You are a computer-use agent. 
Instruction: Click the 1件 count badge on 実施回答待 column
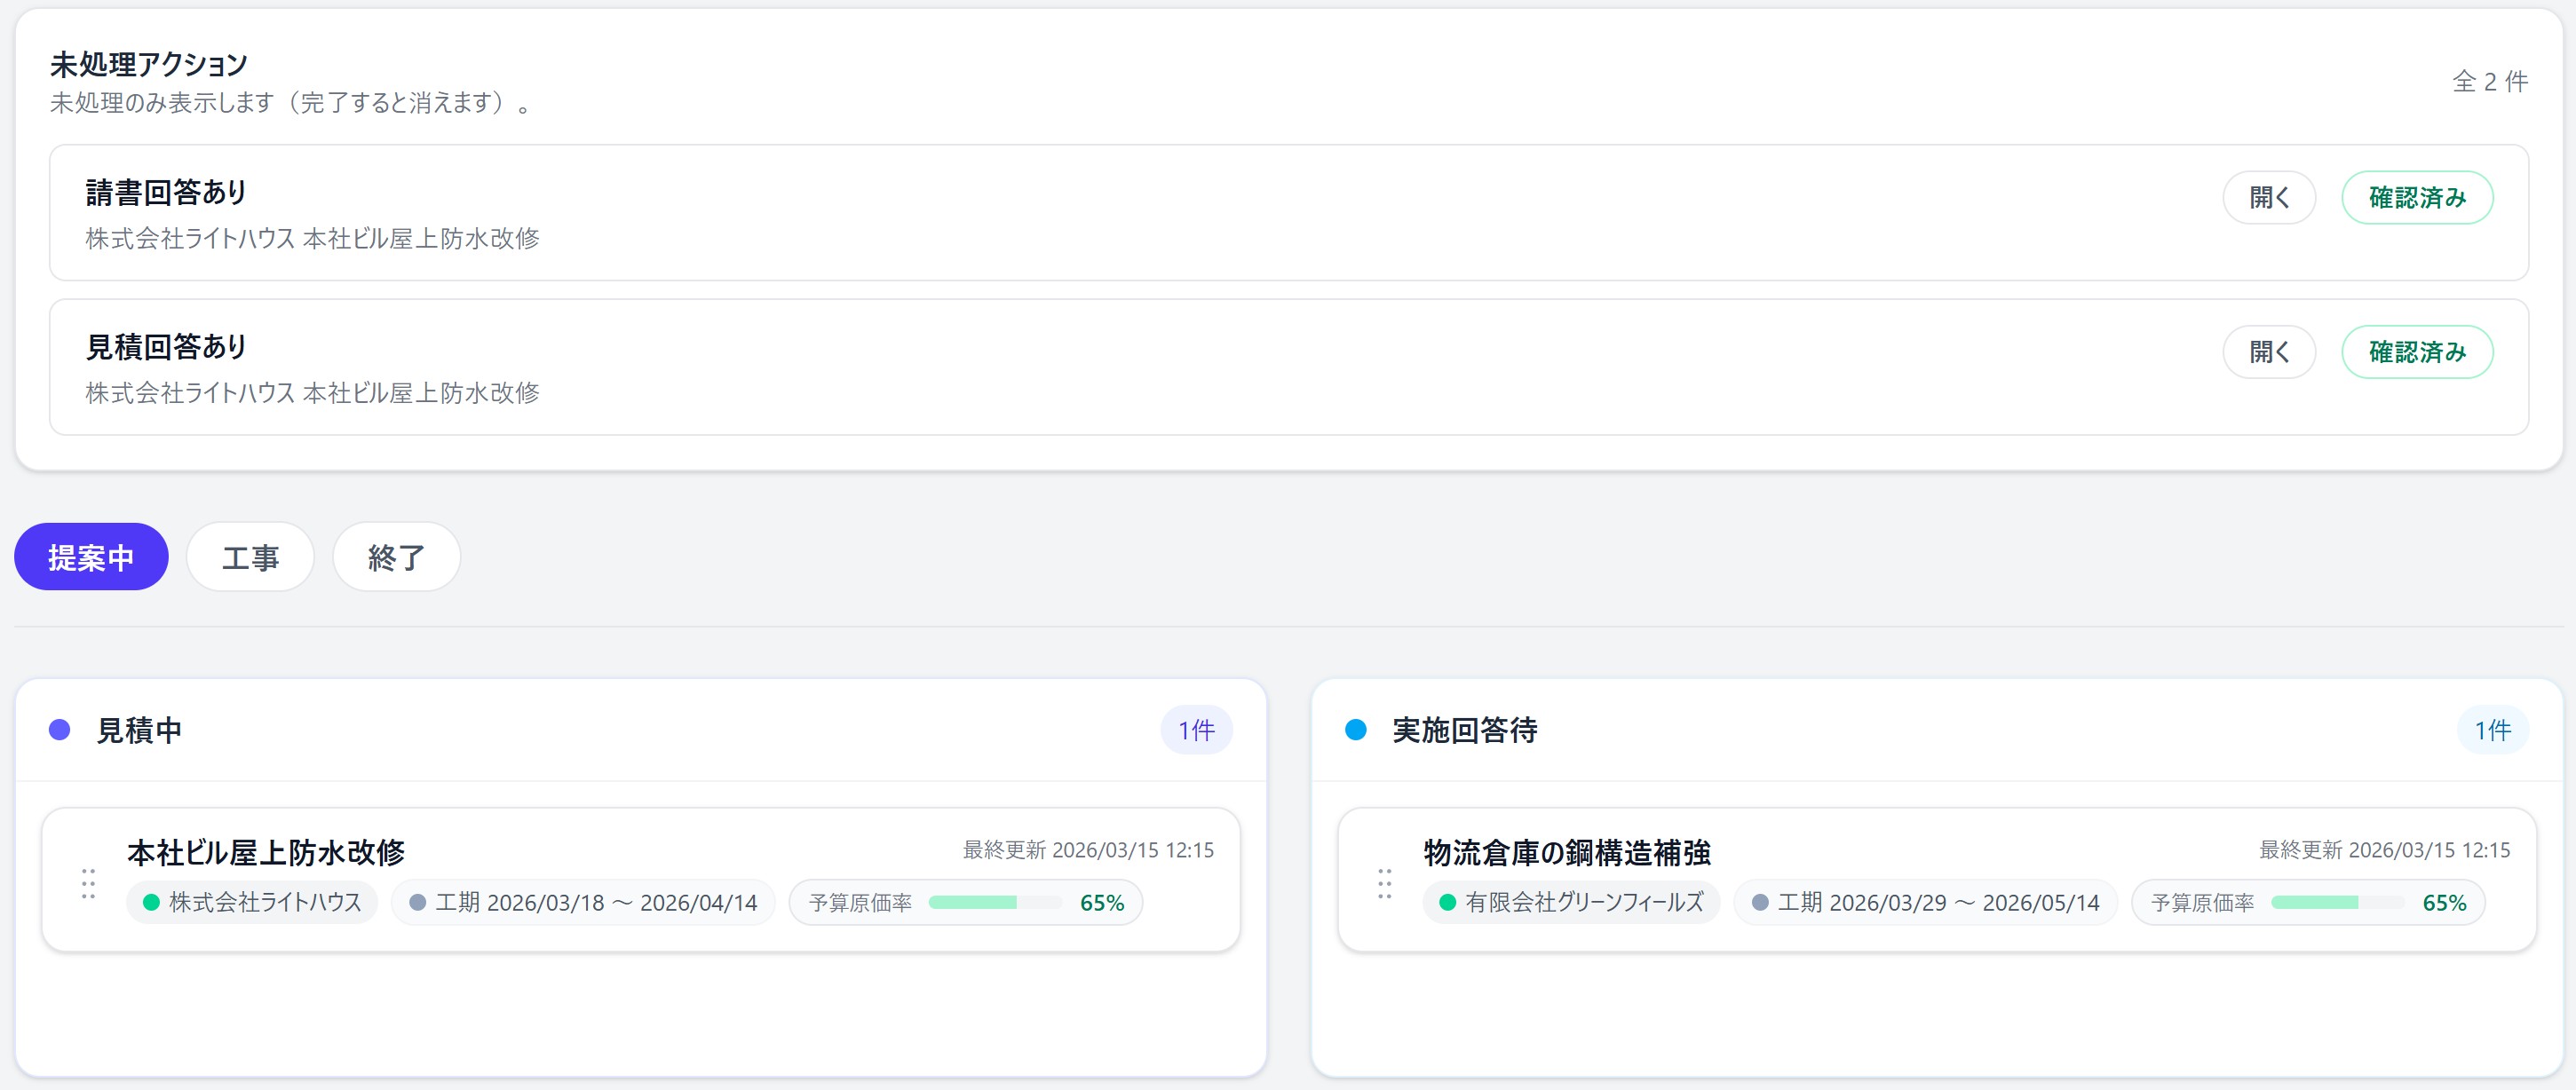(2492, 730)
